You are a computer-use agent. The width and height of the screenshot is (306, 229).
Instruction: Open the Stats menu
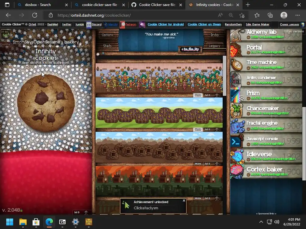(107, 46)
